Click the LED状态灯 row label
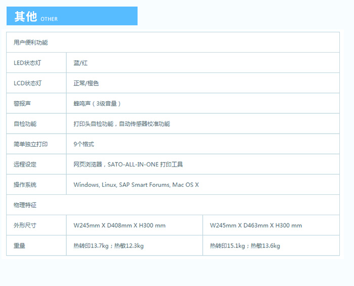The width and height of the screenshot is (354, 286). click(27, 63)
